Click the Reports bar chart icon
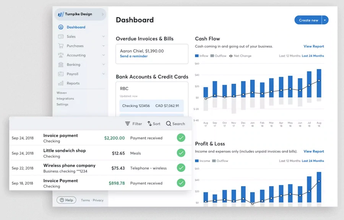The height and width of the screenshot is (220, 344). point(61,83)
